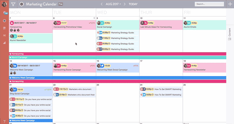The image size is (234, 124).
Task: Click Instagram icon on 8:38p Marketing Strategy post
Action: (x=101, y=44)
